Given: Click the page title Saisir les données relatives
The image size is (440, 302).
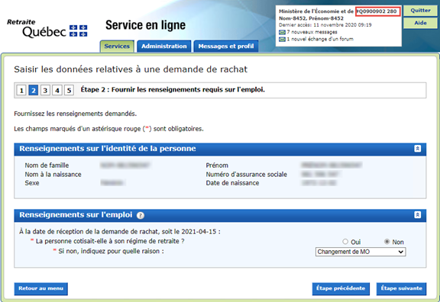Looking at the screenshot, I should pyautogui.click(x=131, y=69).
